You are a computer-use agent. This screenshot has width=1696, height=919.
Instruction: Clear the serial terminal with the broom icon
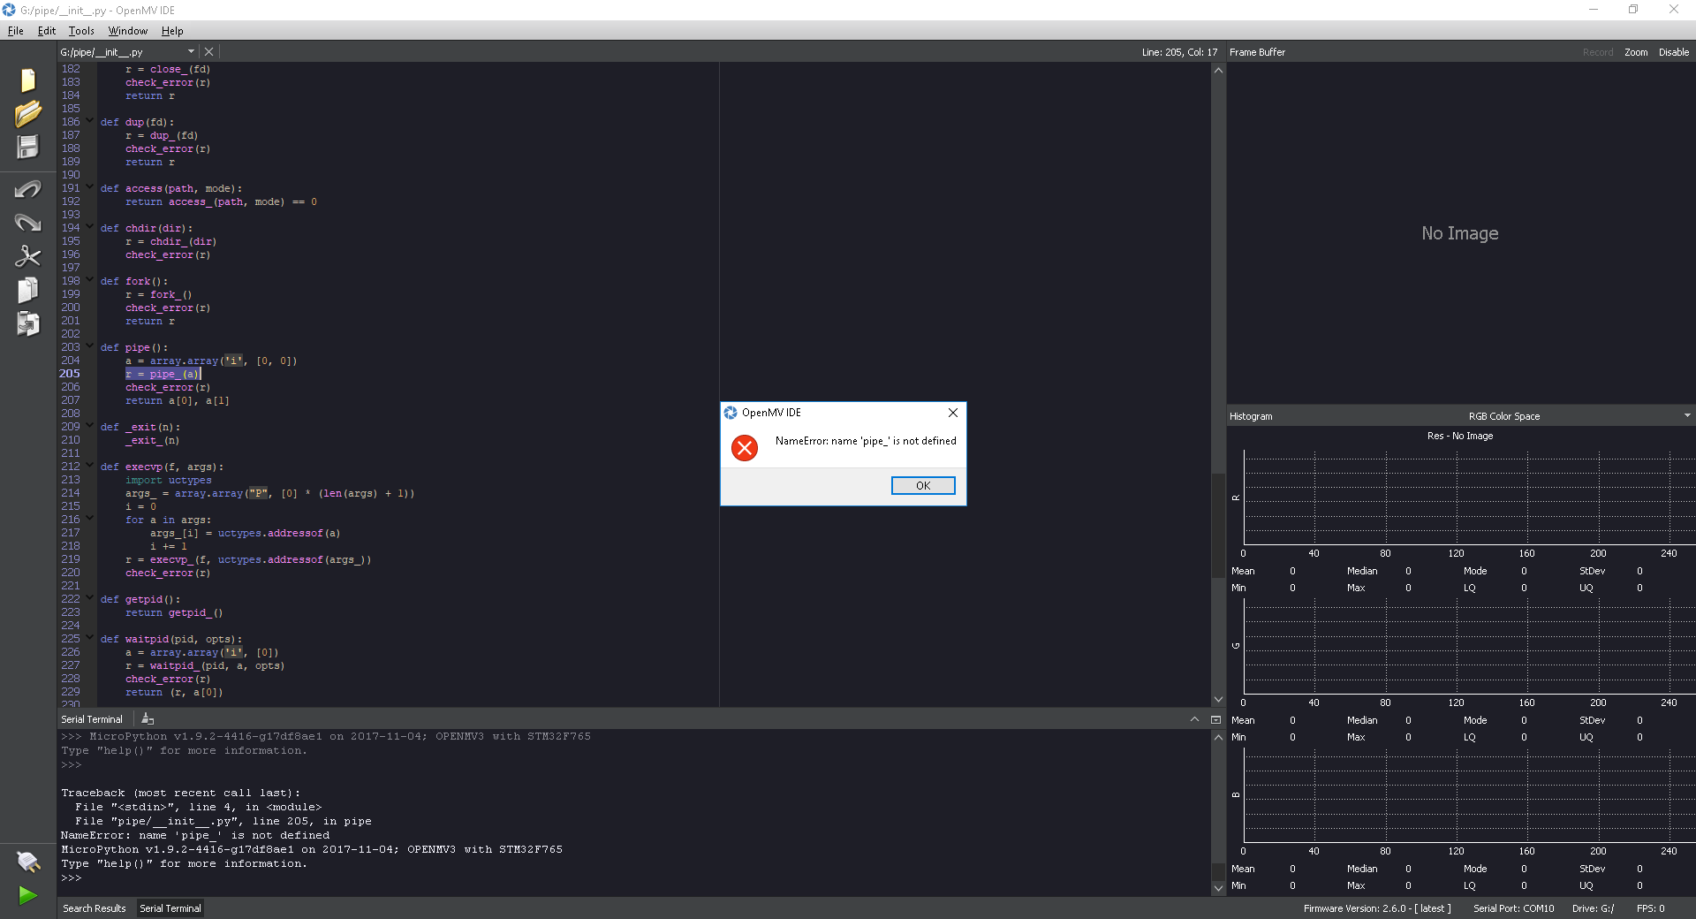point(148,719)
